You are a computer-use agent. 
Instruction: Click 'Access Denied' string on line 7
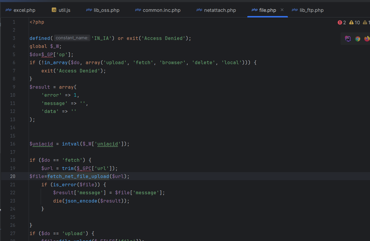[78, 71]
